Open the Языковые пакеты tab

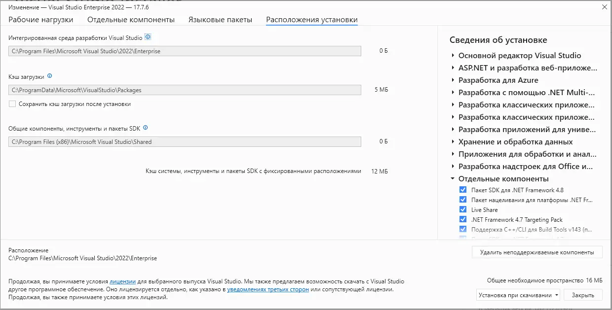[x=221, y=19]
